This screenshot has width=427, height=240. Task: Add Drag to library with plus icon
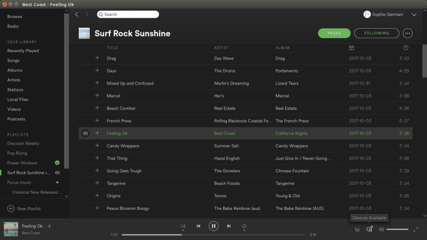97,58
